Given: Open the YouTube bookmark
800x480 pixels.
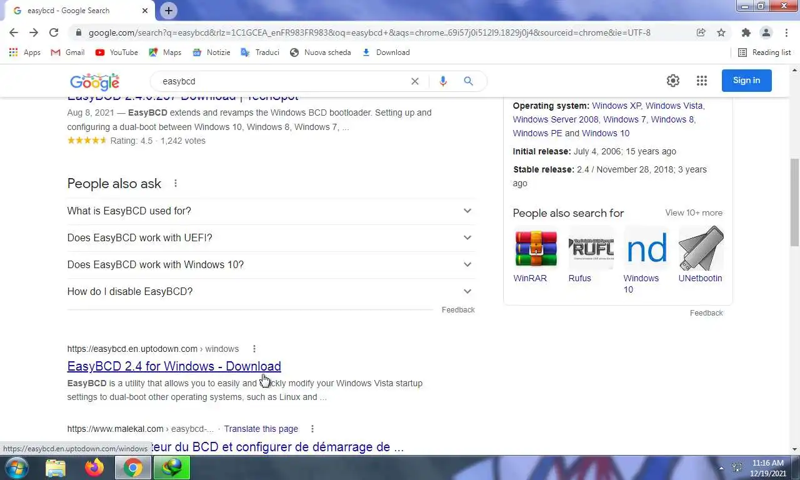Looking at the screenshot, I should 117,52.
